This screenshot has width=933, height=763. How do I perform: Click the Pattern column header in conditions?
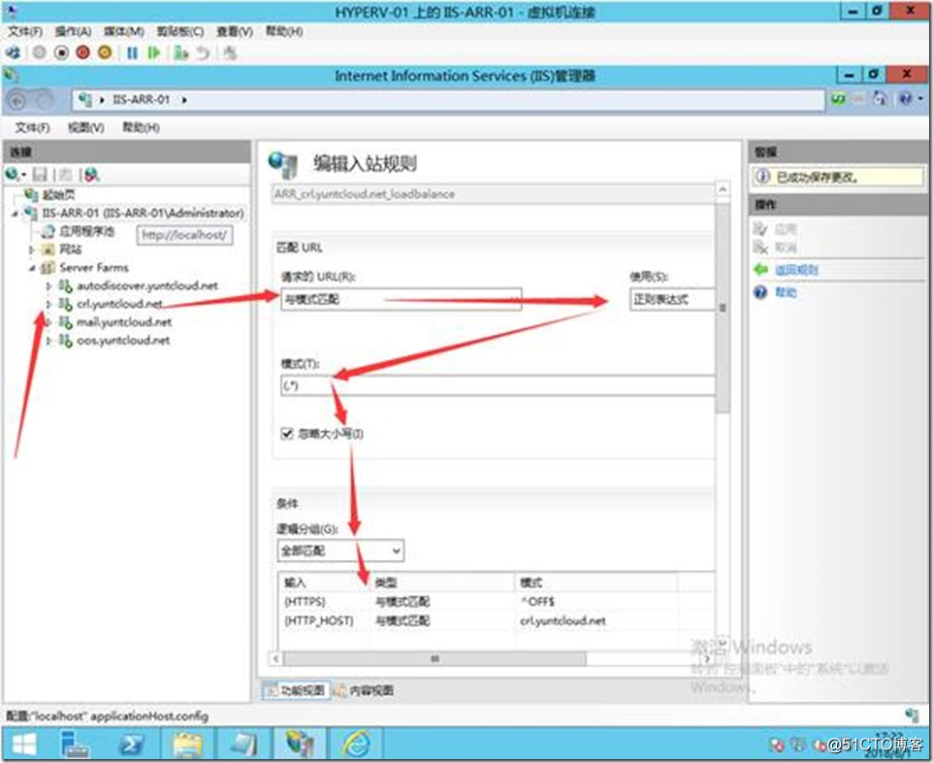click(595, 582)
